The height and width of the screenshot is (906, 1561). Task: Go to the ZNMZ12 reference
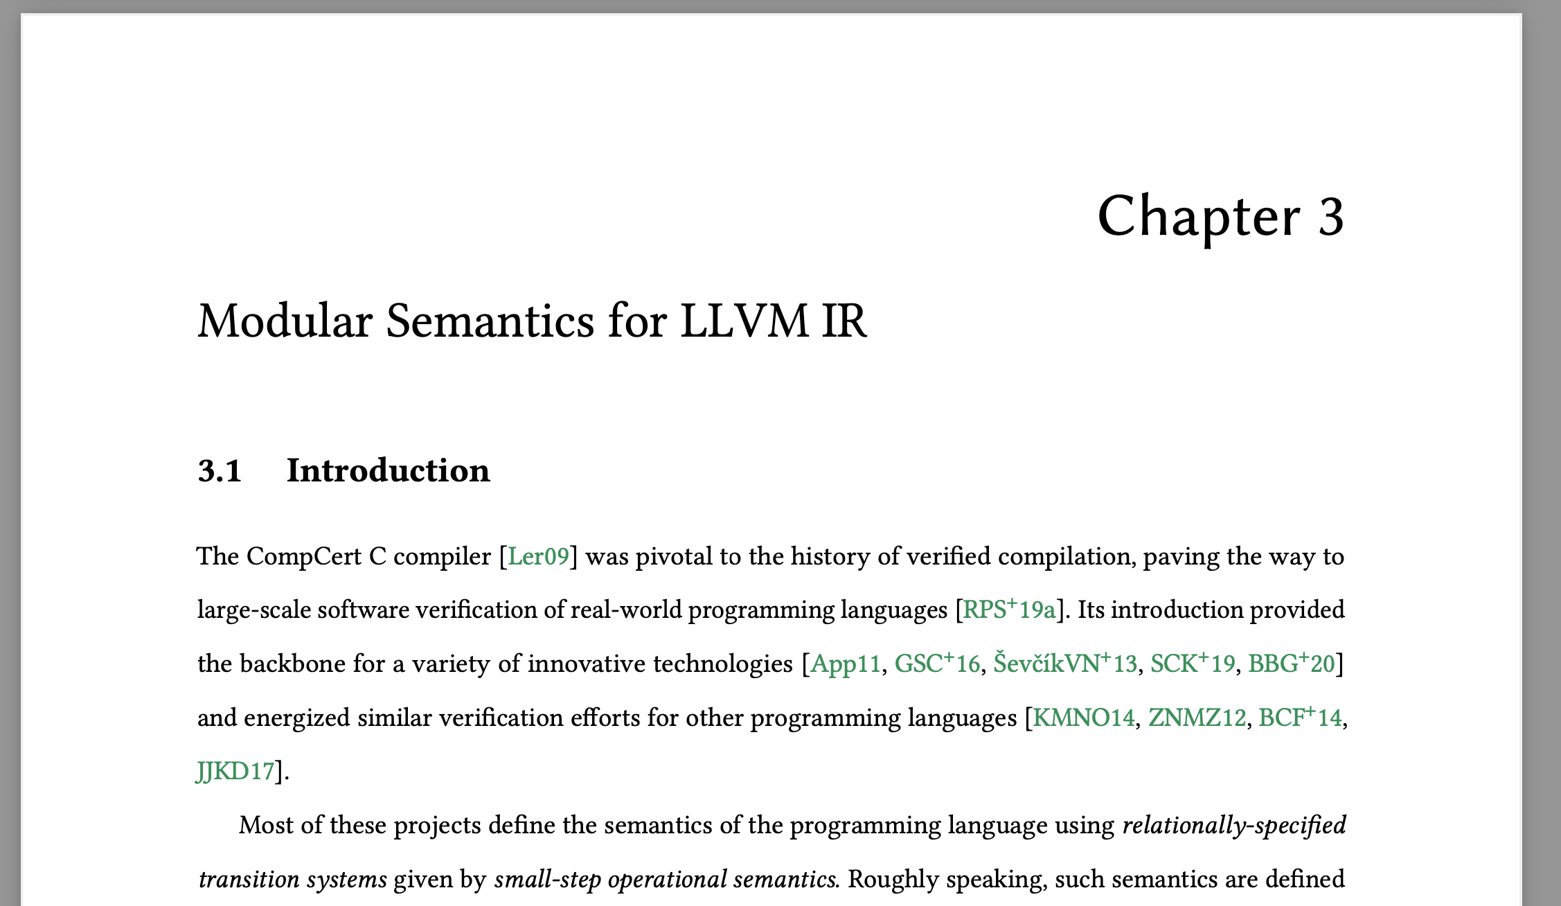(x=1197, y=718)
